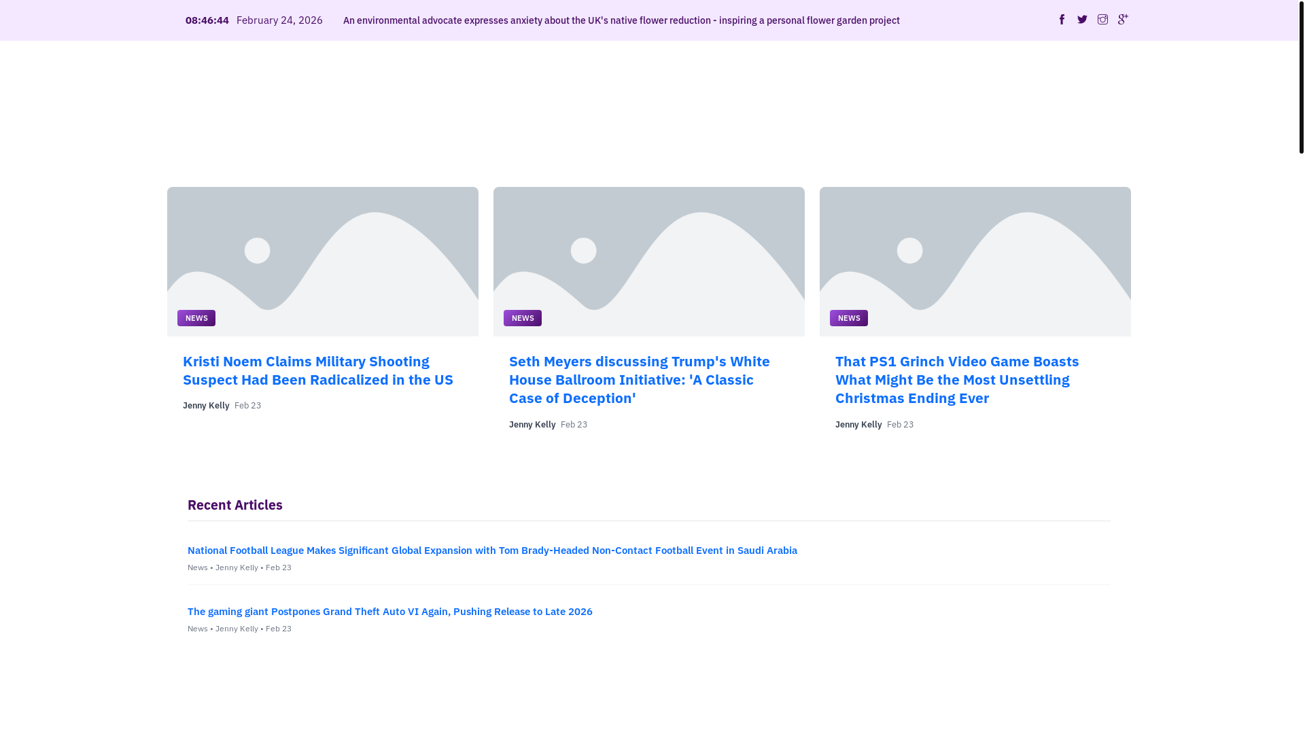The image size is (1305, 734).
Task: Click the vertical page scrollbar
Action: (x=1301, y=78)
